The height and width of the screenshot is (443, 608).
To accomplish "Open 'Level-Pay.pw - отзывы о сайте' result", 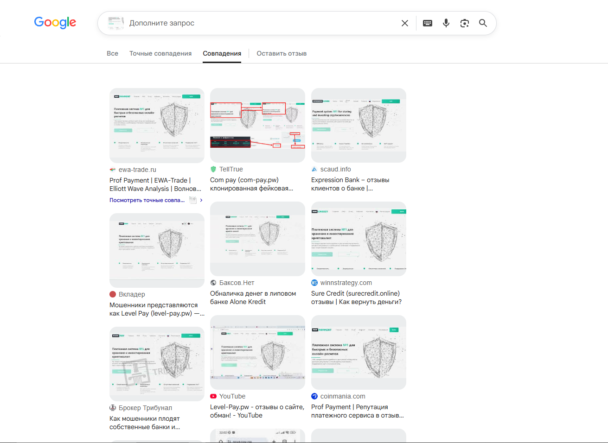I will click(257, 411).
